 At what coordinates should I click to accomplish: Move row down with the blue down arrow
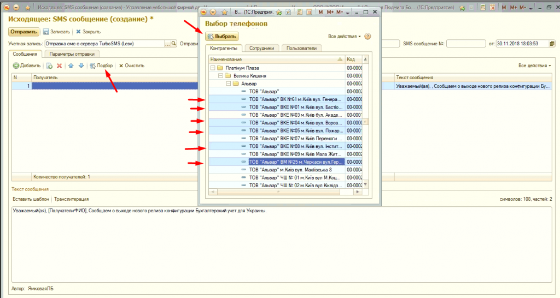(81, 65)
